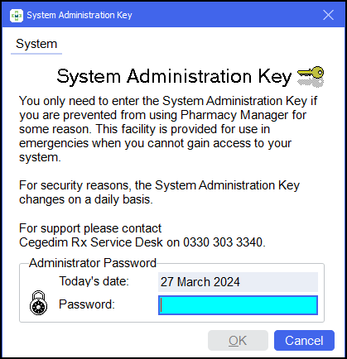The height and width of the screenshot is (359, 347).
Task: Click the 0330 303 3340 phone number
Action: pyautogui.click(x=224, y=242)
